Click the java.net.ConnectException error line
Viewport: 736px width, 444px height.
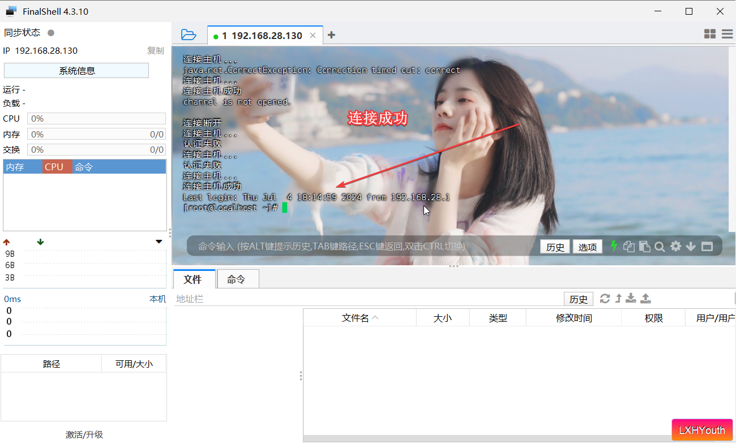coord(322,70)
